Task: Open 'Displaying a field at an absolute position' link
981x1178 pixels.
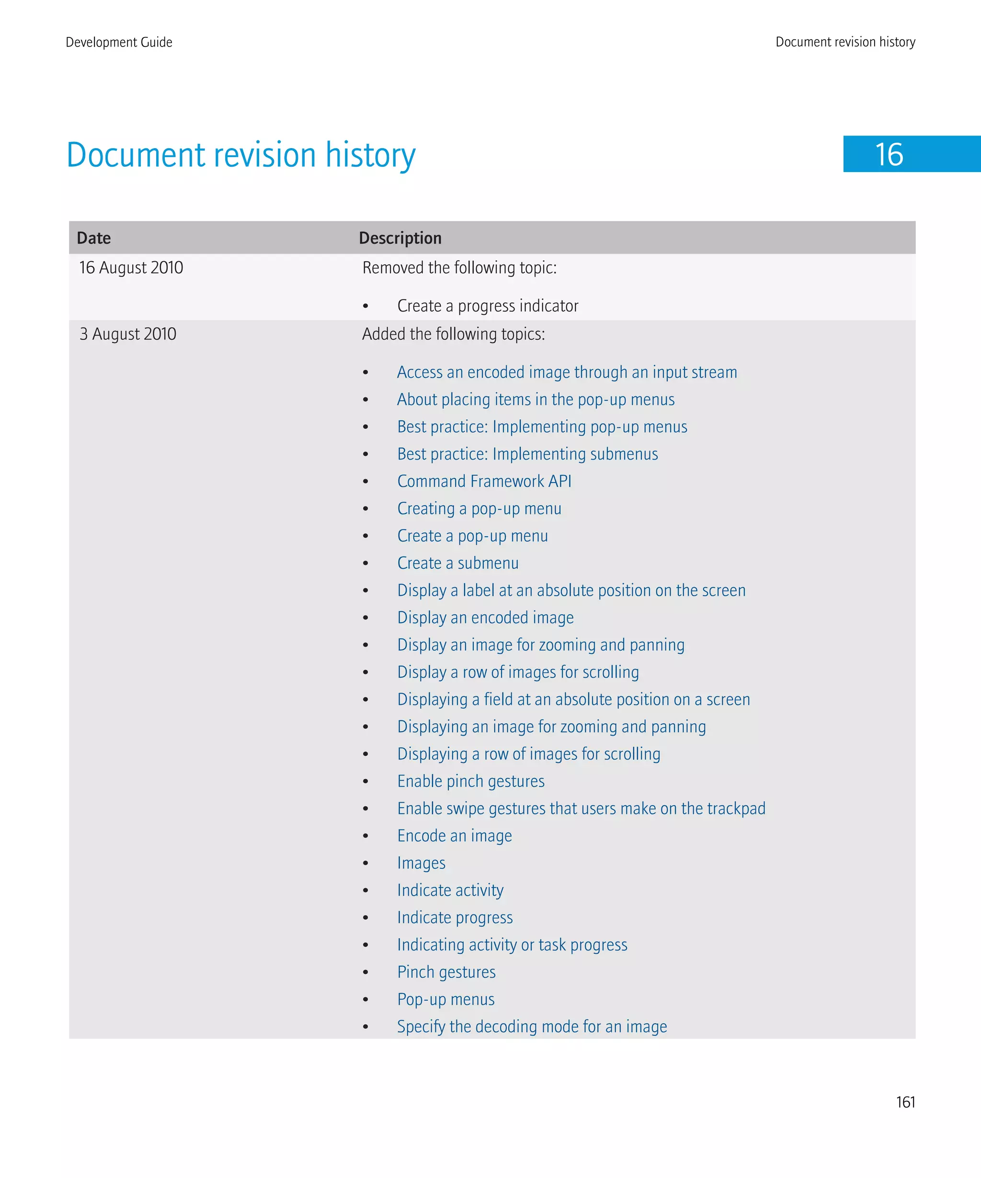Action: coord(573,700)
